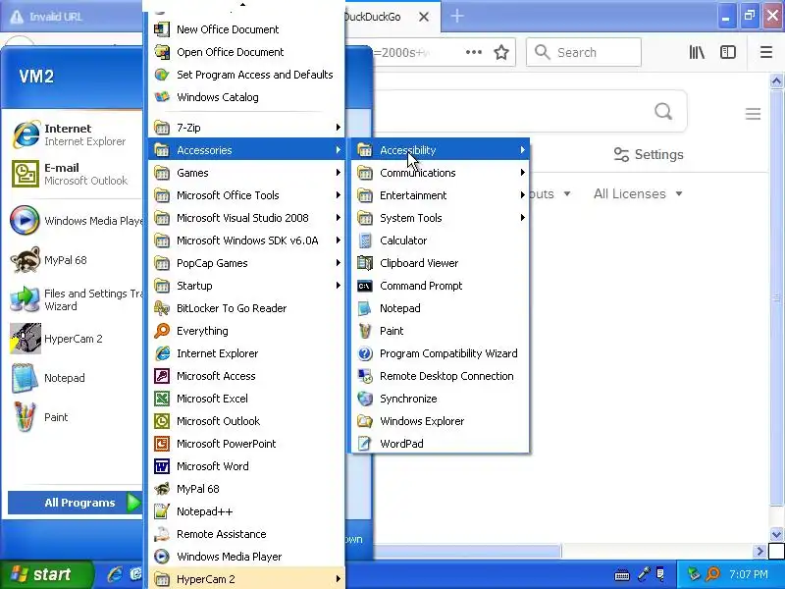Open Notepad in the Accessories submenu

[440, 308]
